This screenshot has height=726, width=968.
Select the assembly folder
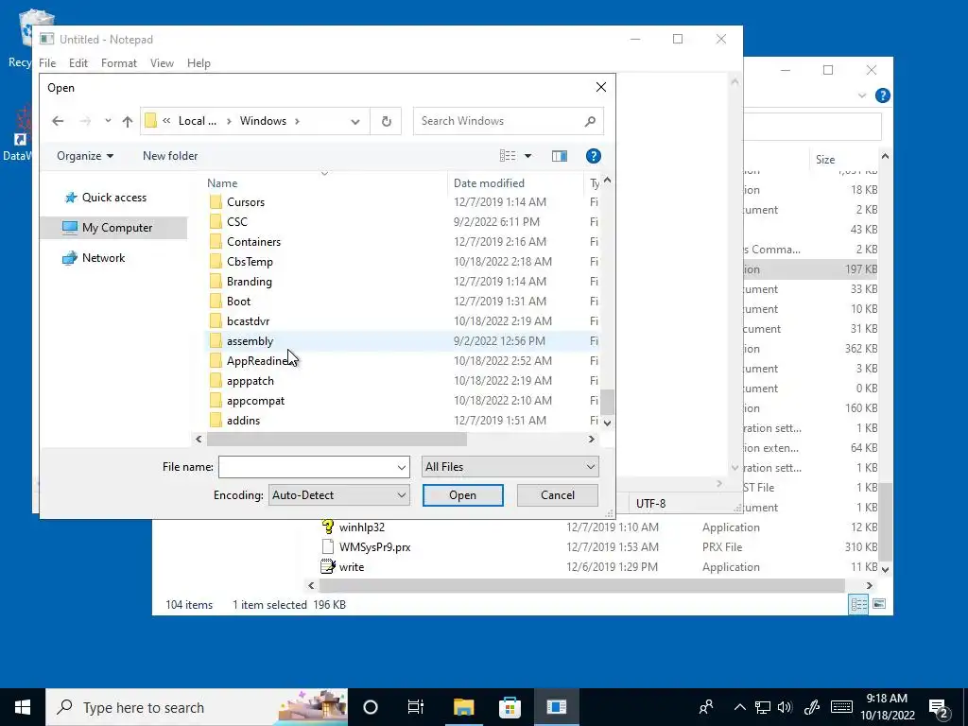250,340
